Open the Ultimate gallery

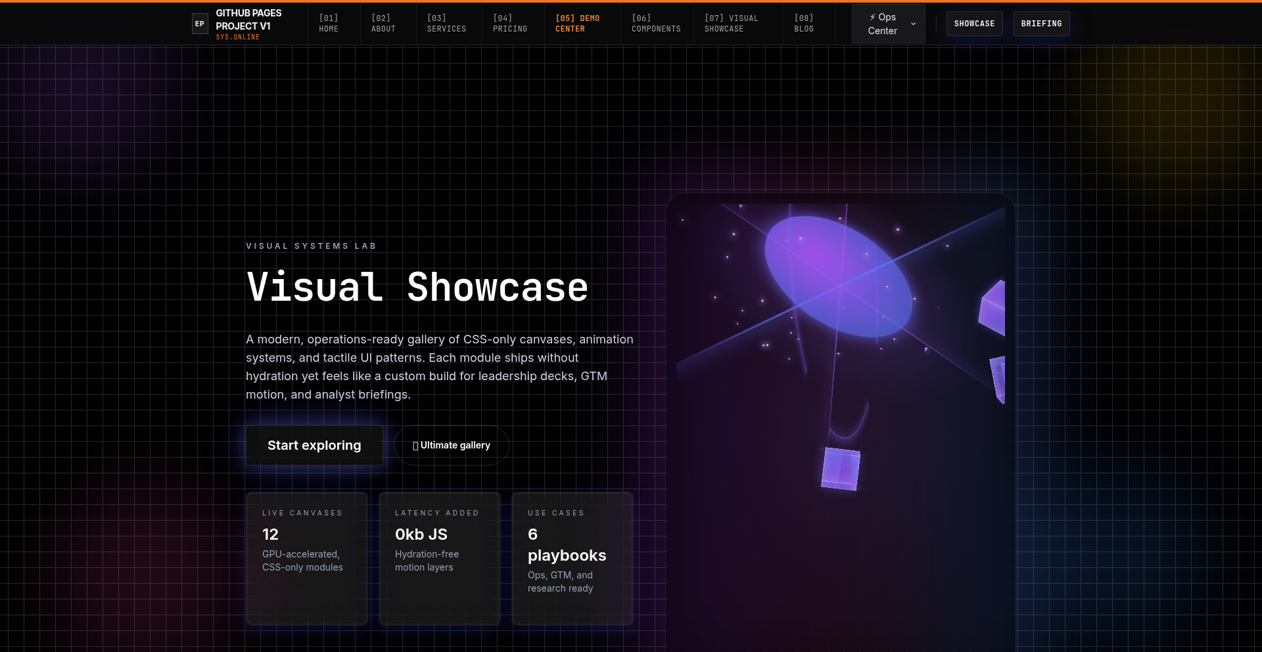click(451, 445)
